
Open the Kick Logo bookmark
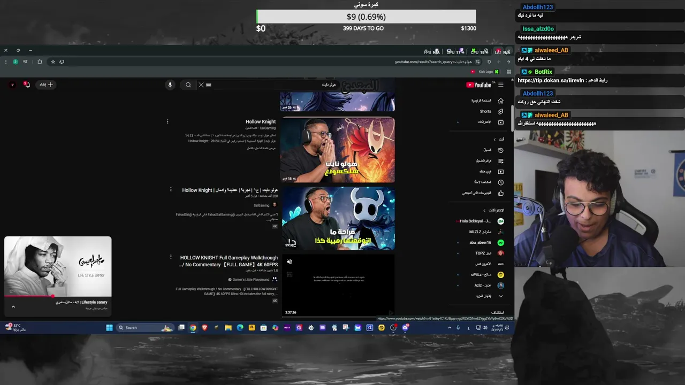point(485,72)
